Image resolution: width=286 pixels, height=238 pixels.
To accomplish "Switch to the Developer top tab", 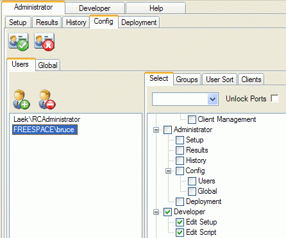I will pyautogui.click(x=95, y=8).
